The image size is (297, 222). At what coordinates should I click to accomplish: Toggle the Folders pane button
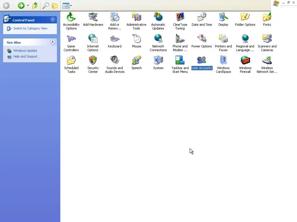55,5
